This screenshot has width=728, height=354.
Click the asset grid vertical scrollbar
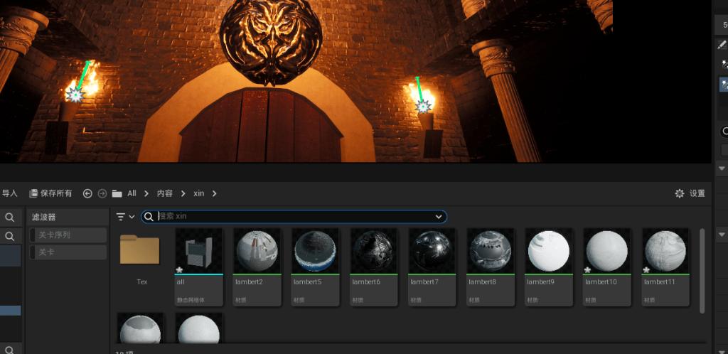702,271
